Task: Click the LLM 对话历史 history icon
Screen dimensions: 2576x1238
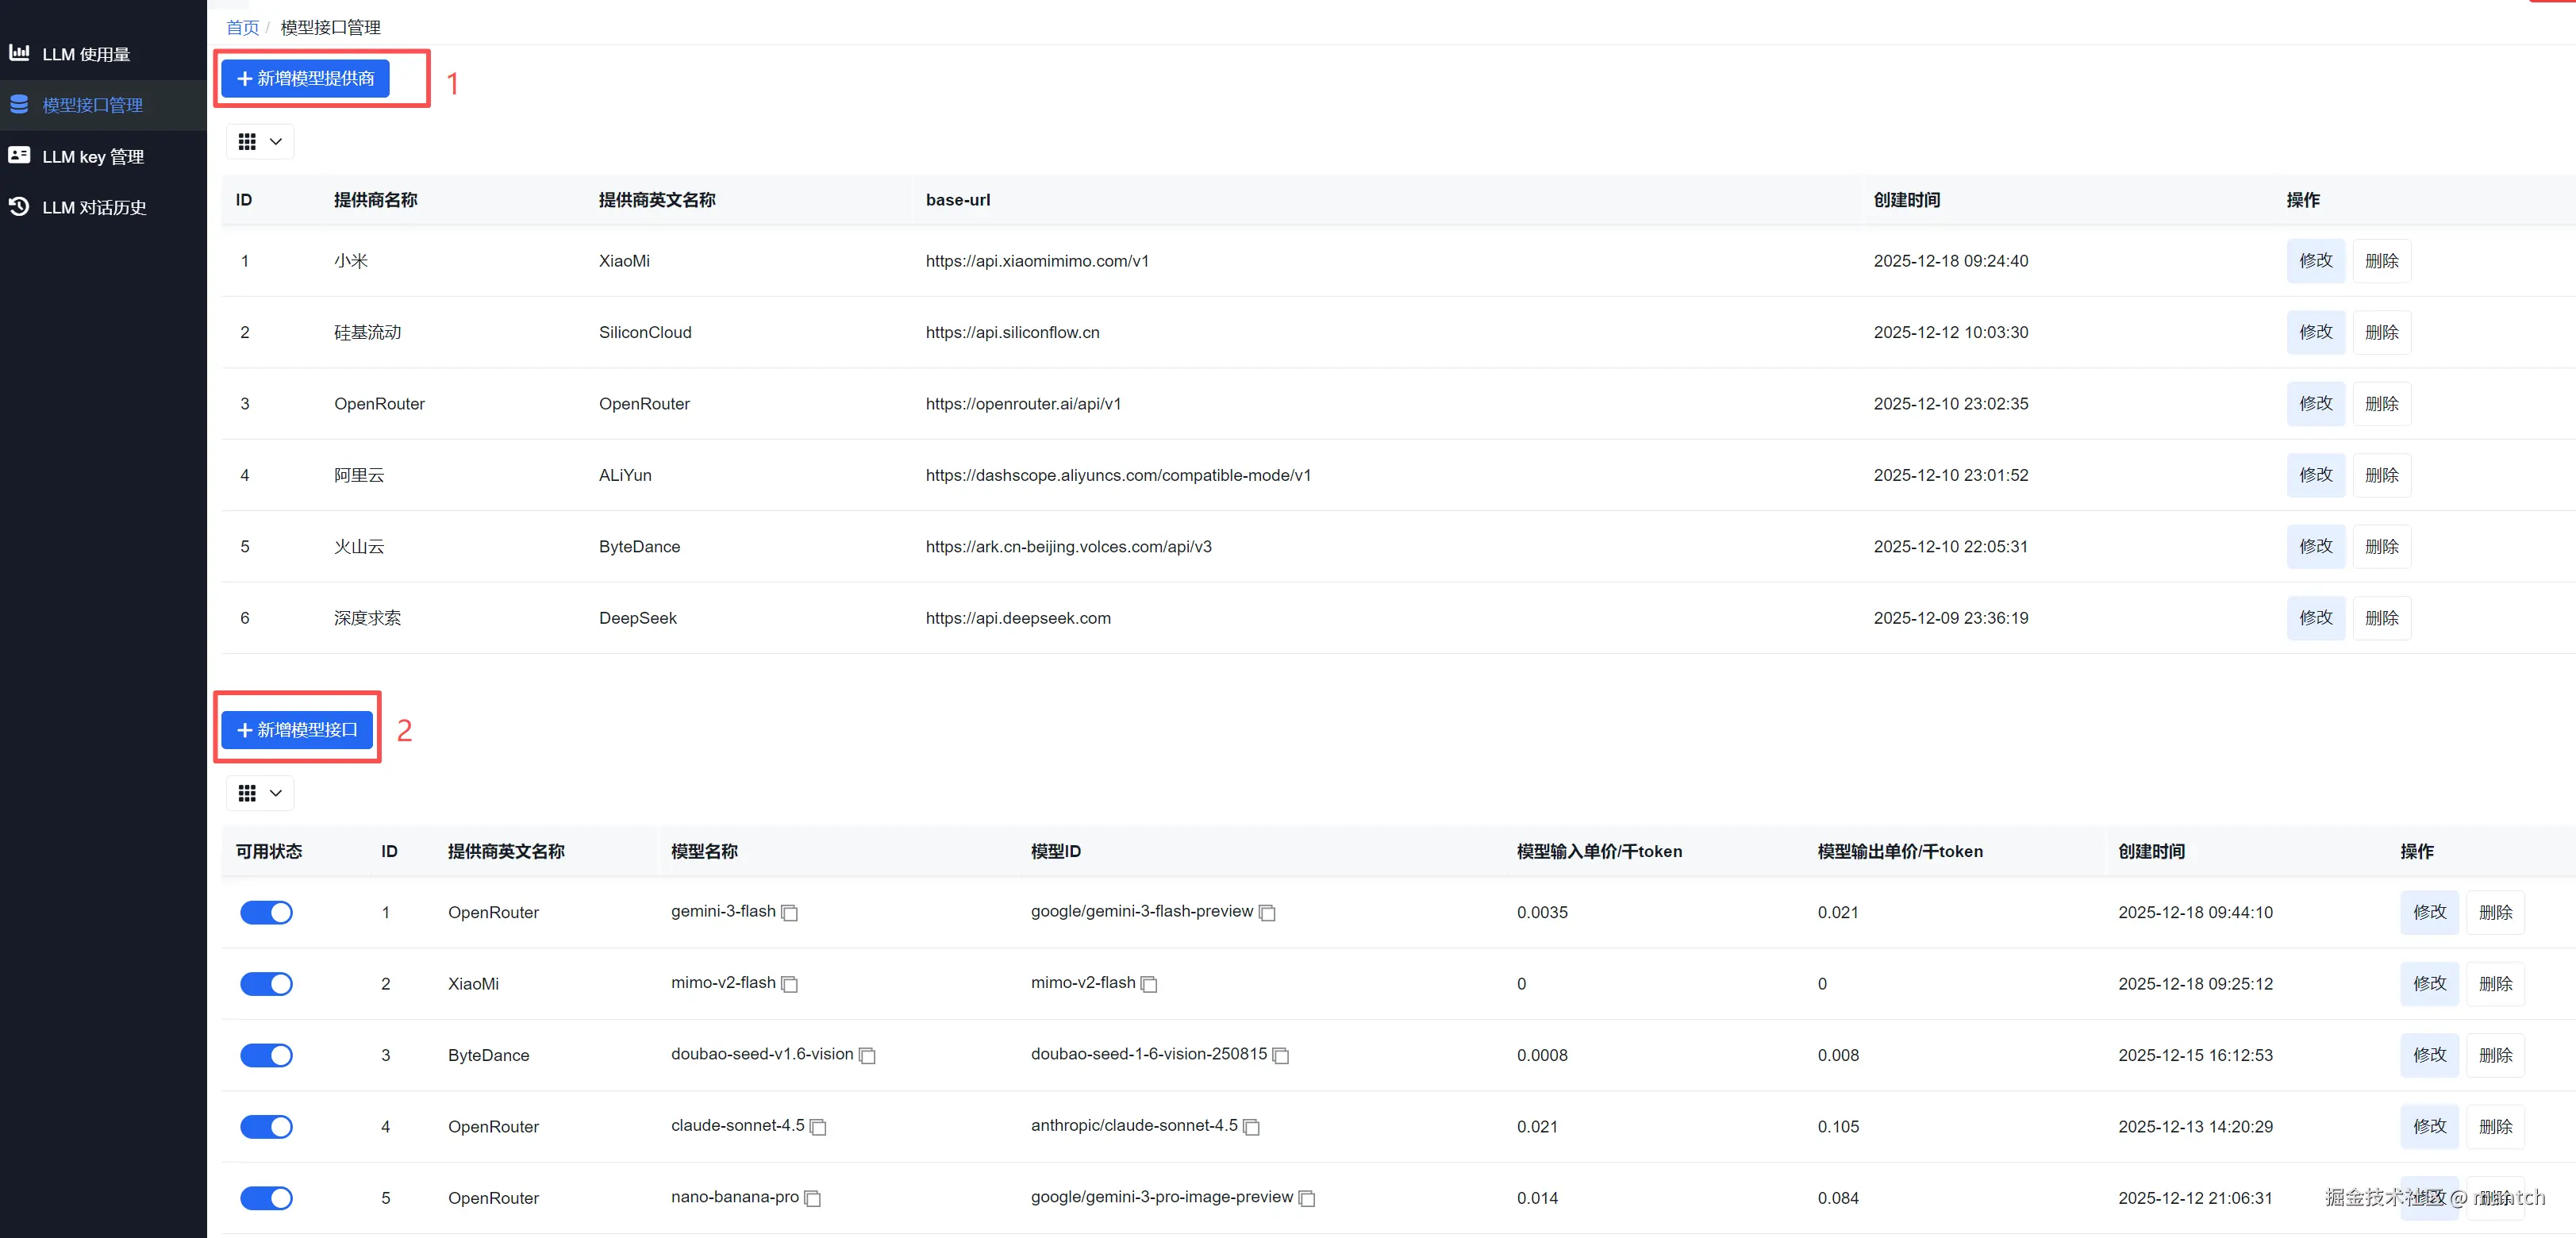Action: pyautogui.click(x=19, y=206)
